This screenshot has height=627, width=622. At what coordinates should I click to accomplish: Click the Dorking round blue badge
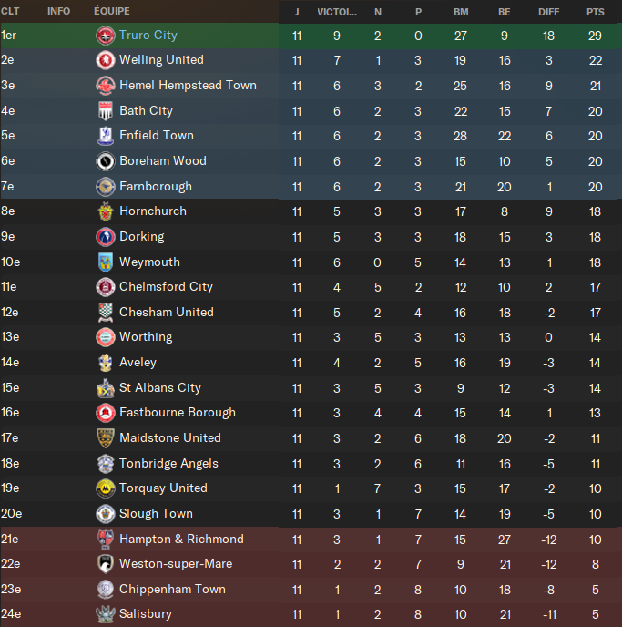pyautogui.click(x=106, y=237)
